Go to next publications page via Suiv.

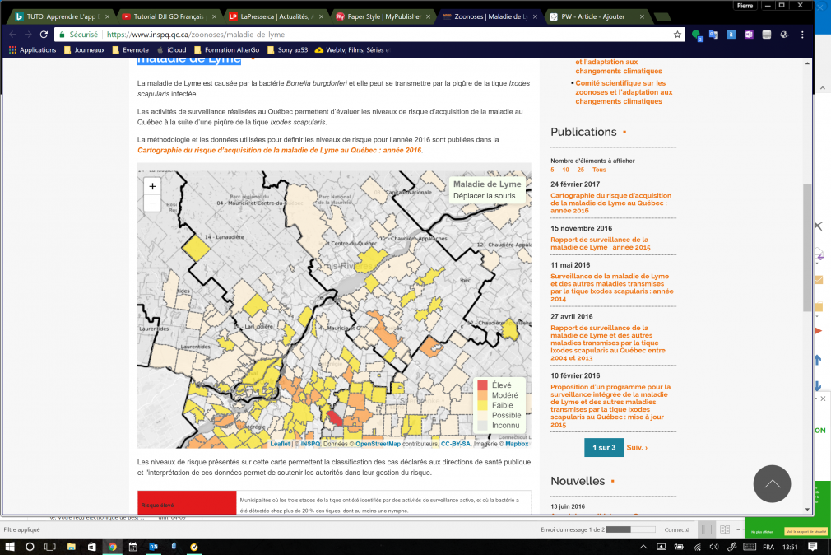pyautogui.click(x=637, y=448)
